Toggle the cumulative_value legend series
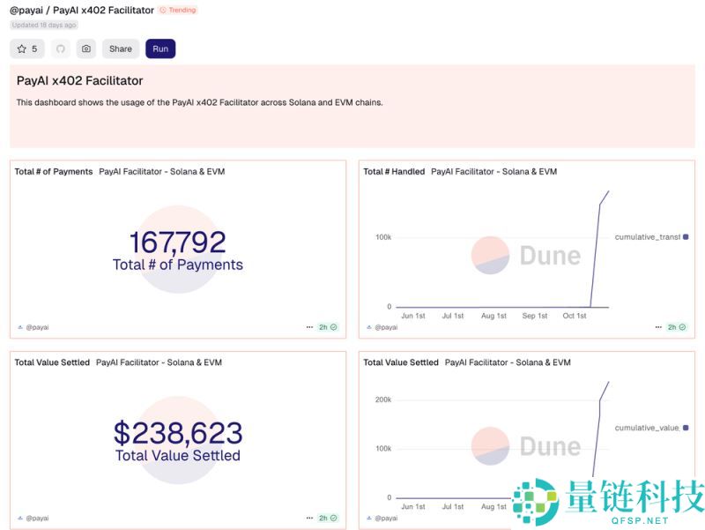705x530 pixels. point(648,428)
